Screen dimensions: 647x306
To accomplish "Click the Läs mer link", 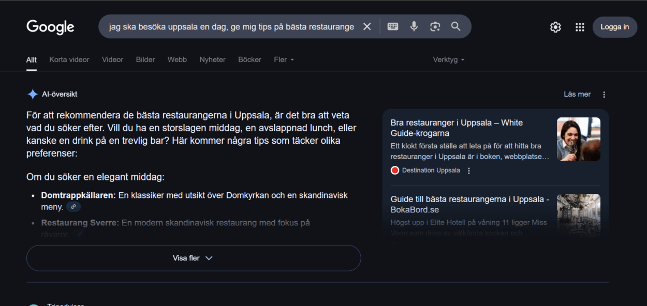I will click(577, 94).
